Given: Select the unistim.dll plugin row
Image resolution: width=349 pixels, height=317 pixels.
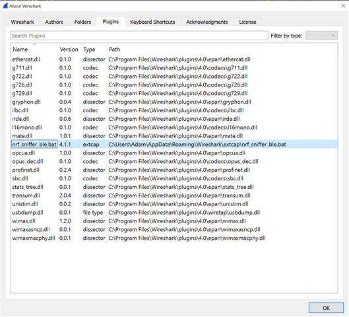Looking at the screenshot, I should point(174,204).
